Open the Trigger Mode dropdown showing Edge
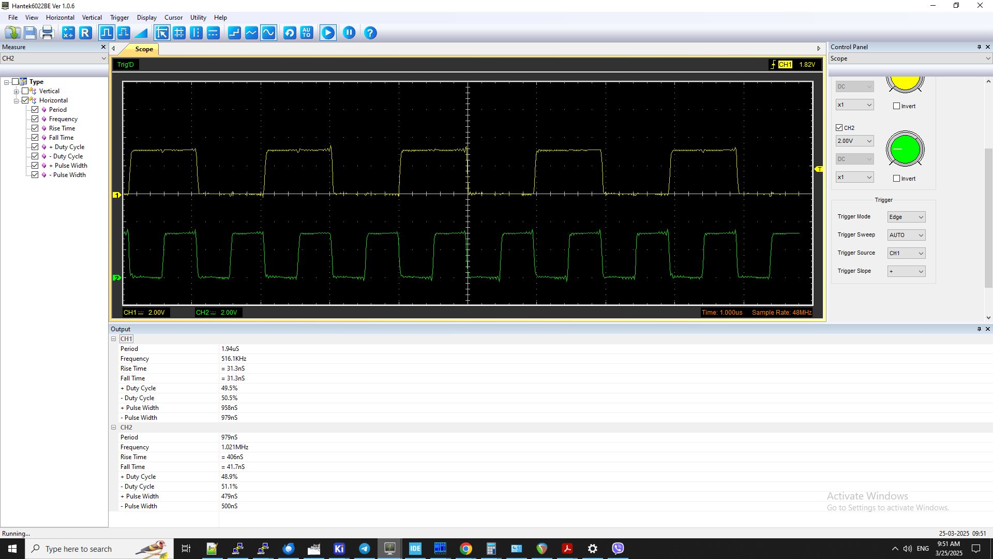Screen dimensions: 993x559 pyautogui.click(x=906, y=216)
